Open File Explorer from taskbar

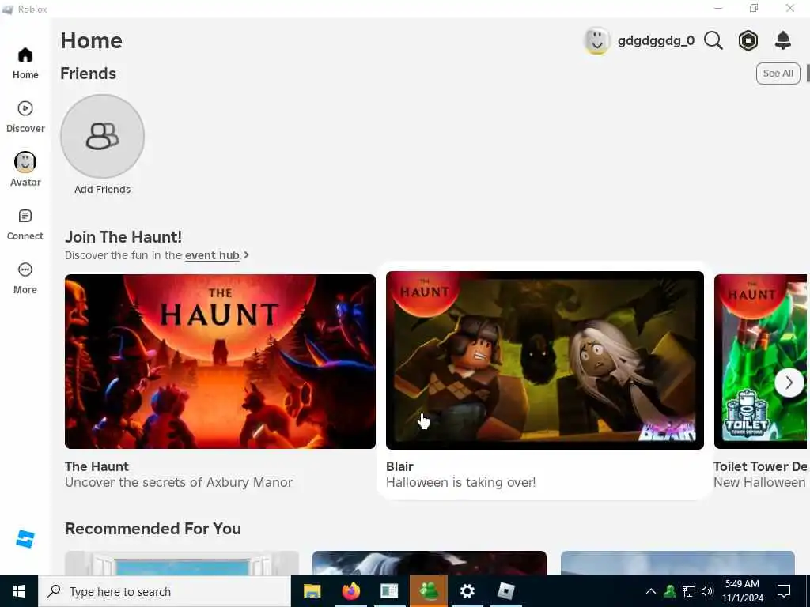click(x=312, y=591)
